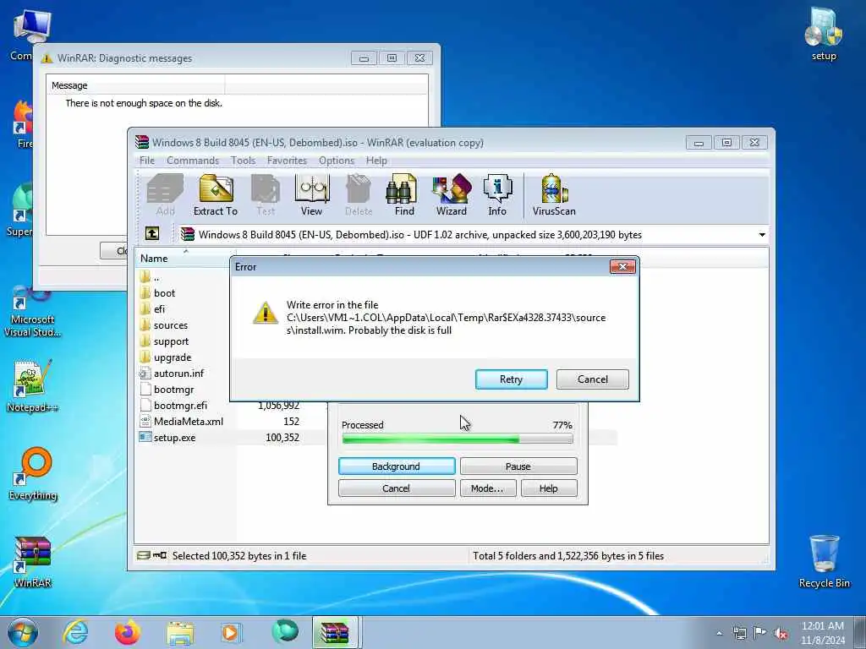
Task: Open the Favorites menu
Action: coord(287,160)
